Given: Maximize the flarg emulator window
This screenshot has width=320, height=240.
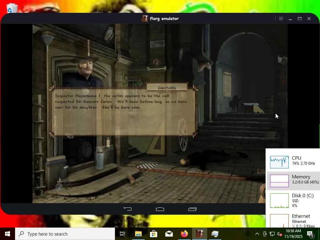Looking at the screenshot, I should (300, 18).
